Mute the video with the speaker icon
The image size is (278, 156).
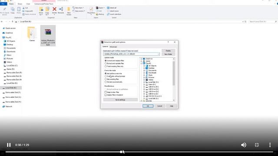244,145
